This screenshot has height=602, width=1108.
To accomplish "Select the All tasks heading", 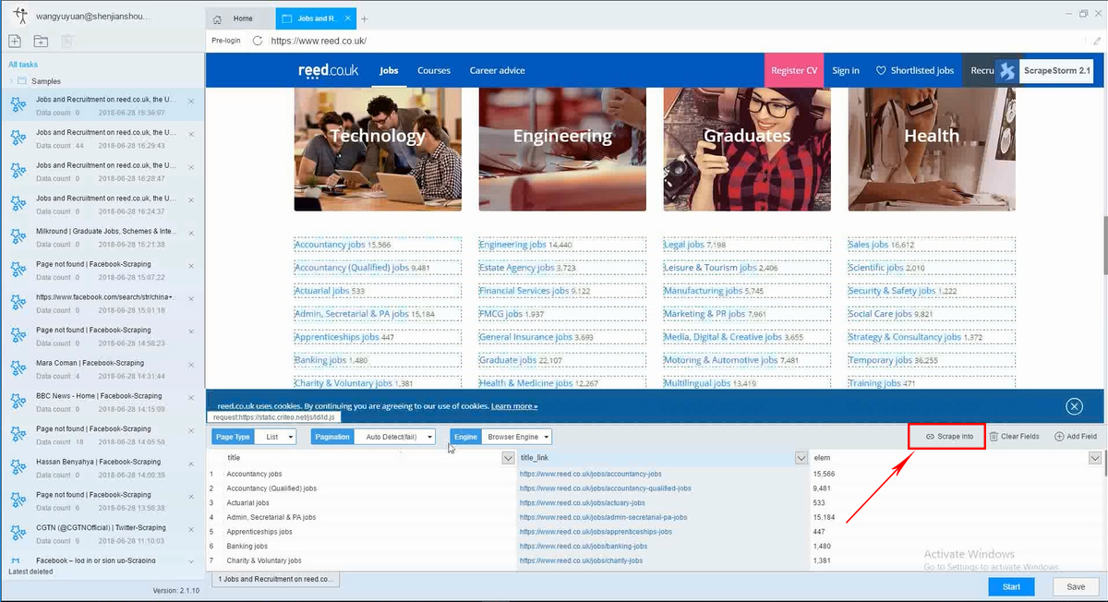I will pos(24,64).
